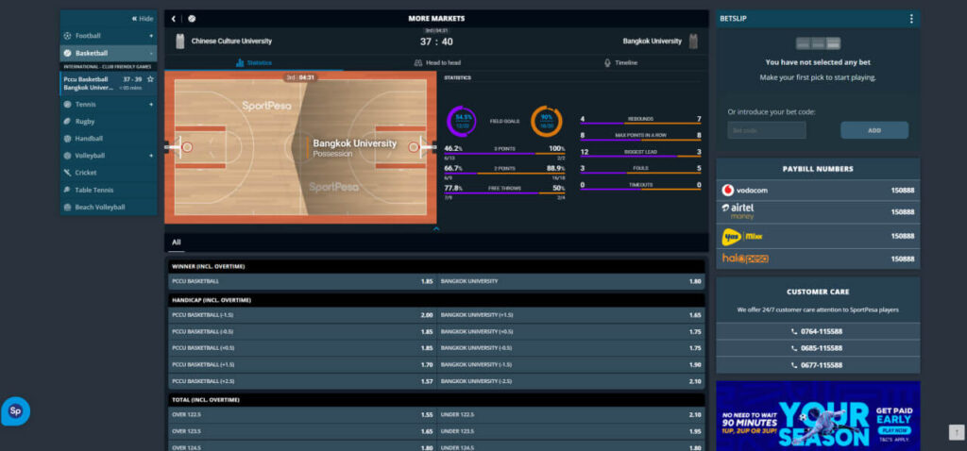This screenshot has width=967, height=451.
Task: Select Over 122.5 total at 1.55
Action: coord(302,414)
